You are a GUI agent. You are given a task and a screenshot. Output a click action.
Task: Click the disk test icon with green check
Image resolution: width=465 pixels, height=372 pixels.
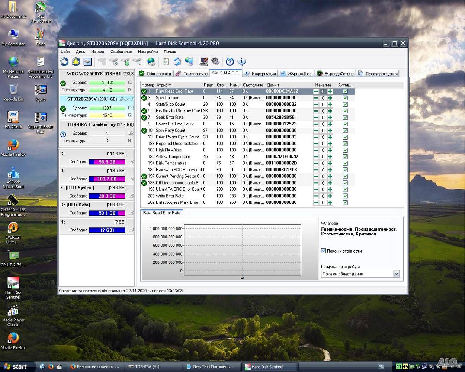[125, 62]
